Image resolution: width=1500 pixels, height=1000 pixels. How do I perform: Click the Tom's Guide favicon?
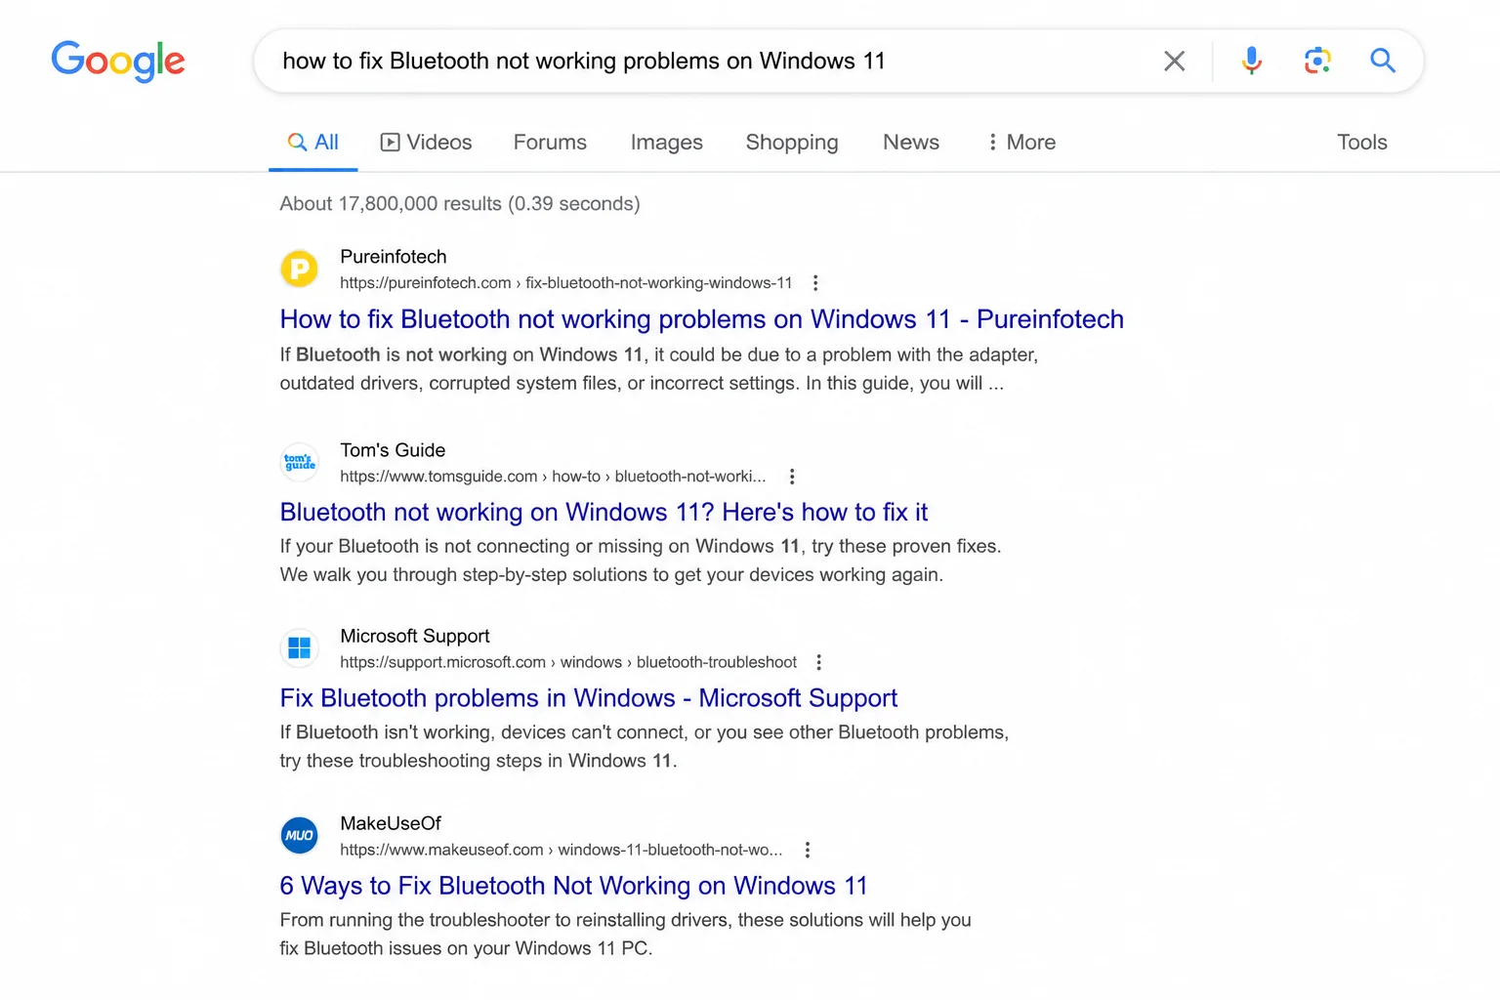(x=300, y=462)
